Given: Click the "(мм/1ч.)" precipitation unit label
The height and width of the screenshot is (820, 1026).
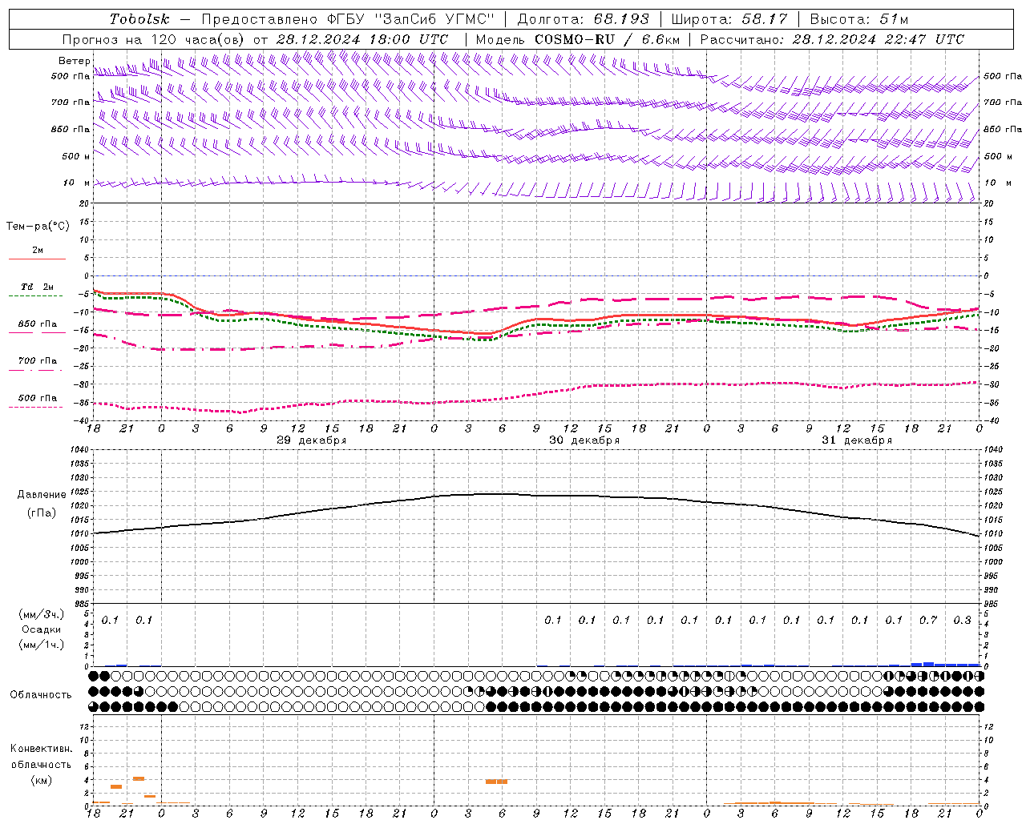Looking at the screenshot, I should point(41,645).
